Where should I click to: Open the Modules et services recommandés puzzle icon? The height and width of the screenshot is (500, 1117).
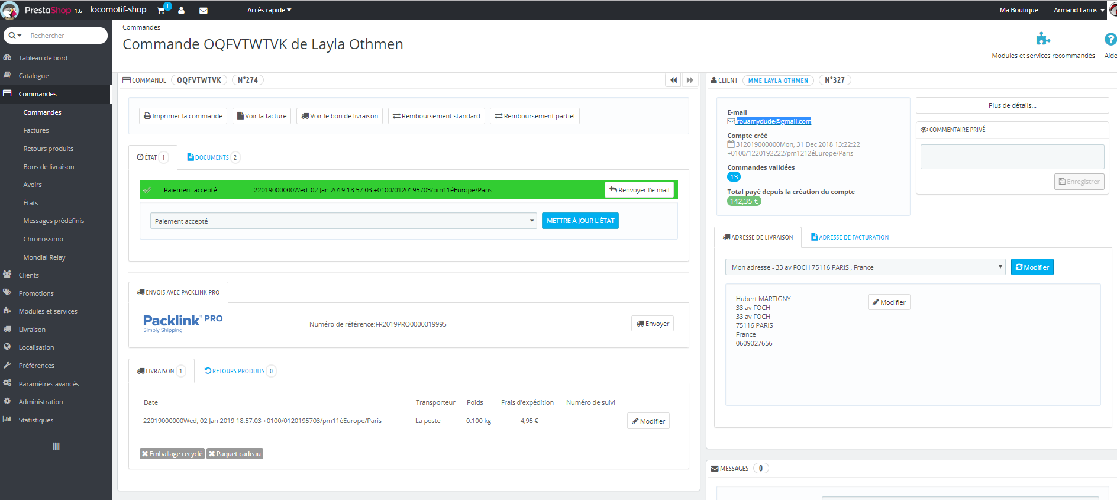[1043, 39]
